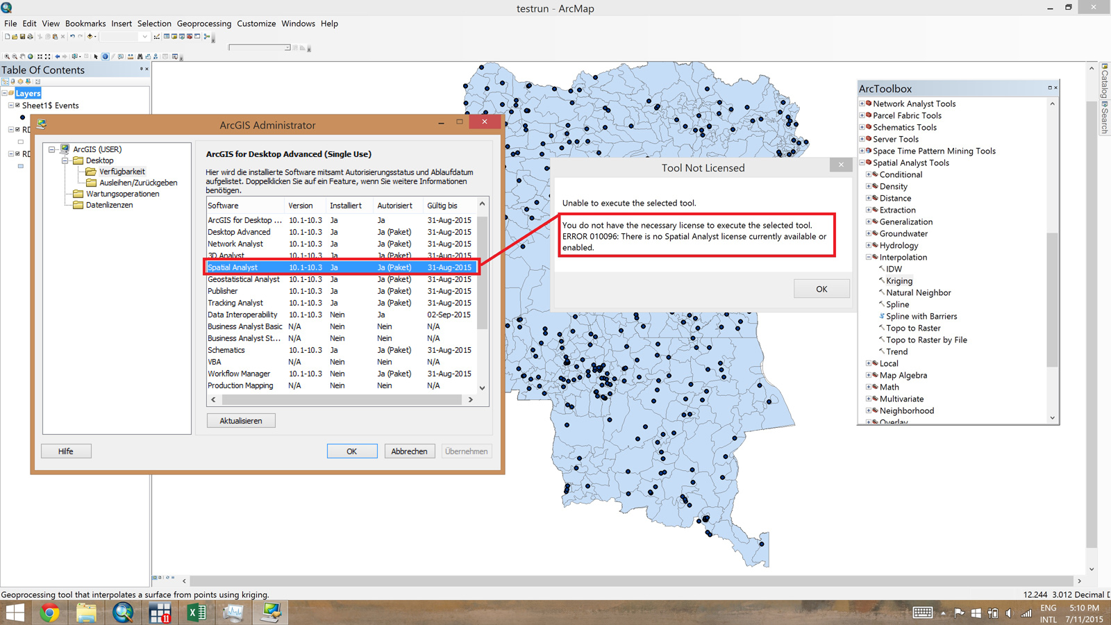Select the Identify tool

click(106, 57)
